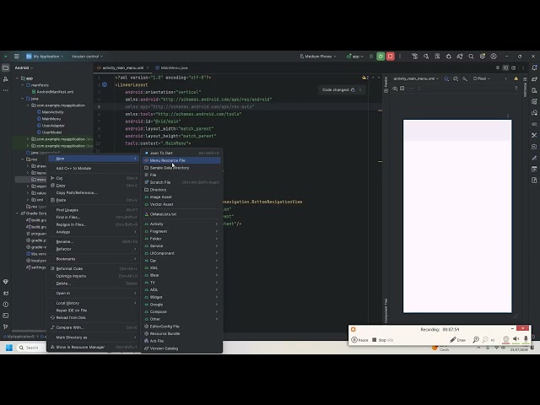Click the design view options eye icon
The width and height of the screenshot is (540, 405).
coord(395,89)
